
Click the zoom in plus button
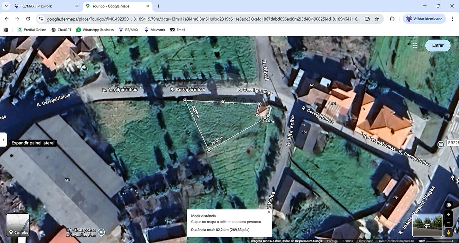(449, 214)
